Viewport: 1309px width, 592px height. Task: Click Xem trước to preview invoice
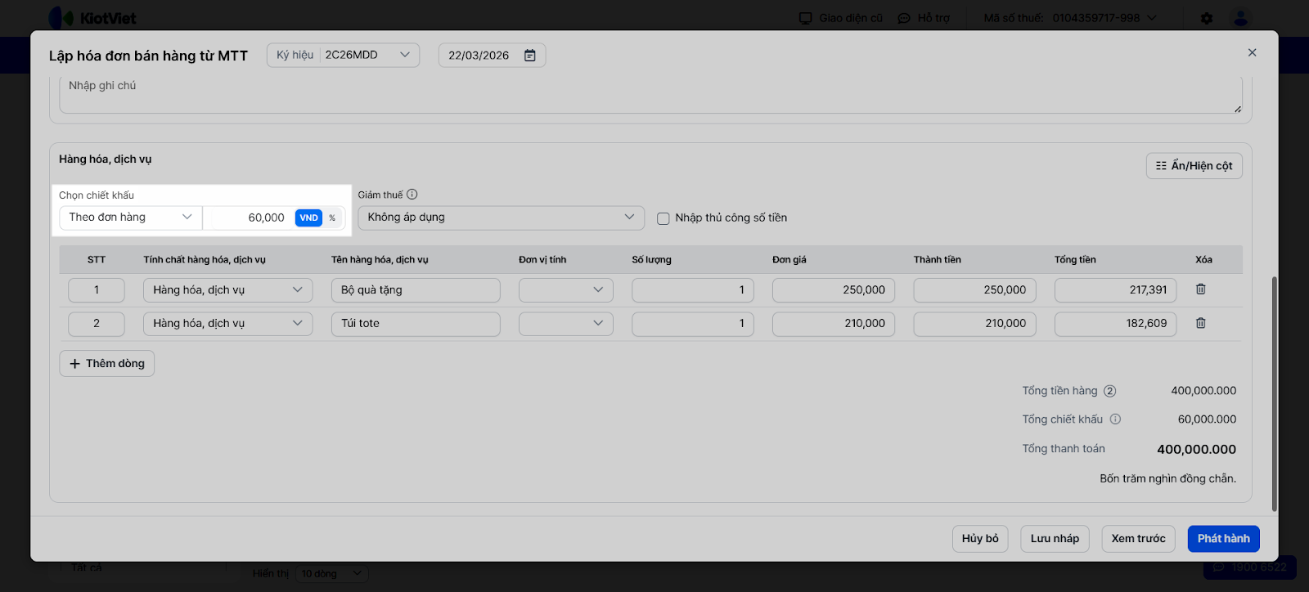1138,539
